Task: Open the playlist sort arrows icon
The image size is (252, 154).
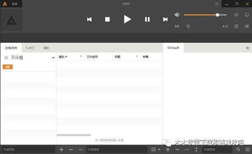Action: coord(196,149)
